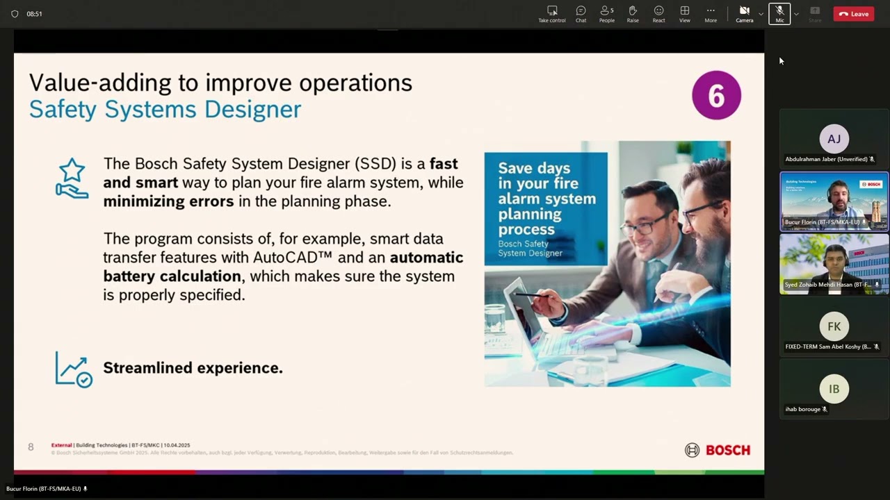This screenshot has width=890, height=500.
Task: Click the shield security icon by the timer
Action: (x=15, y=14)
